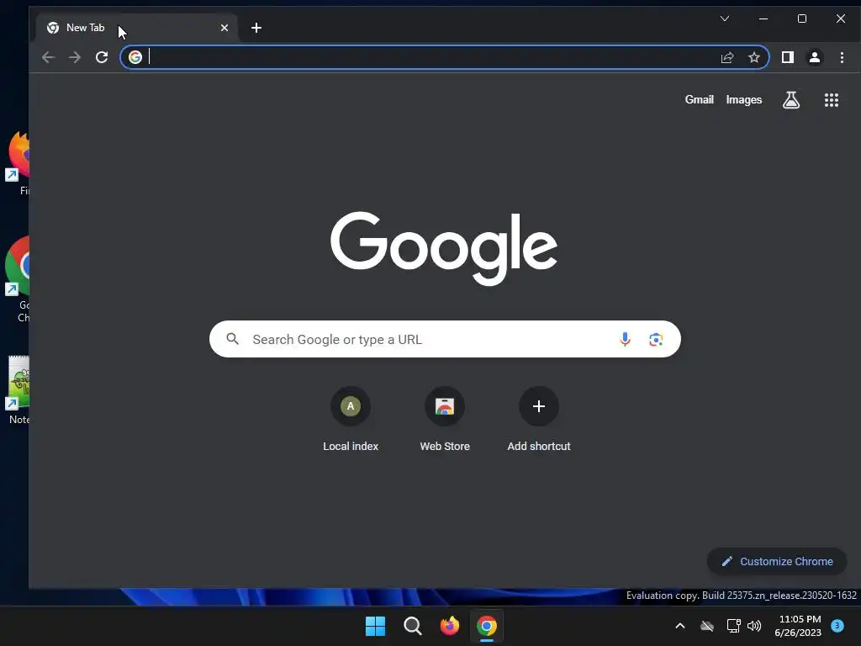Click Customize Chrome button

tap(776, 561)
